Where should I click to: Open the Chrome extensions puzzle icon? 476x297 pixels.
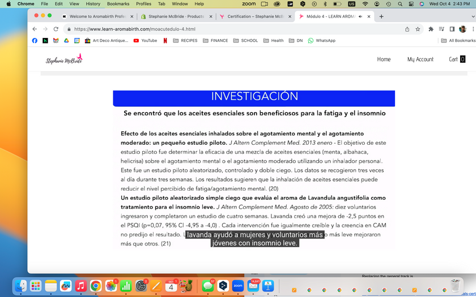point(431,29)
